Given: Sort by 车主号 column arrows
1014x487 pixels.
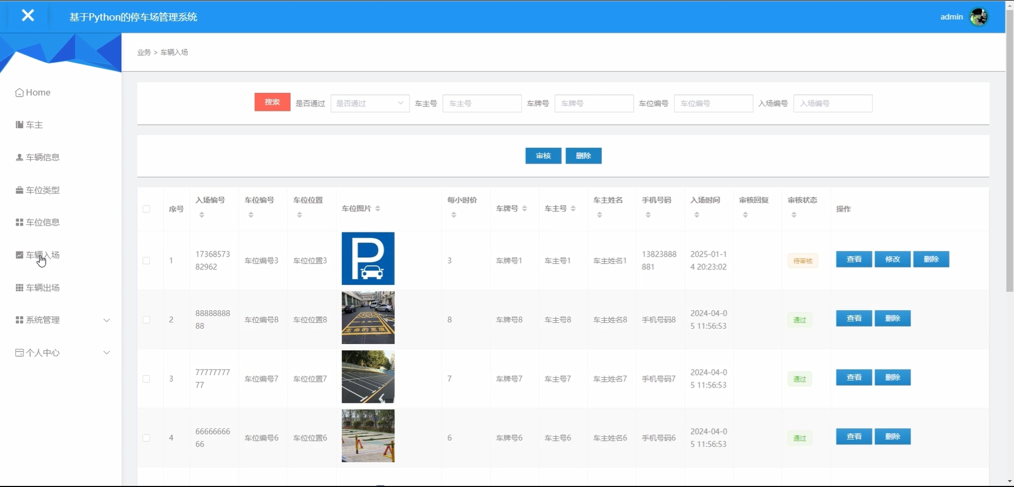Looking at the screenshot, I should click(x=573, y=209).
